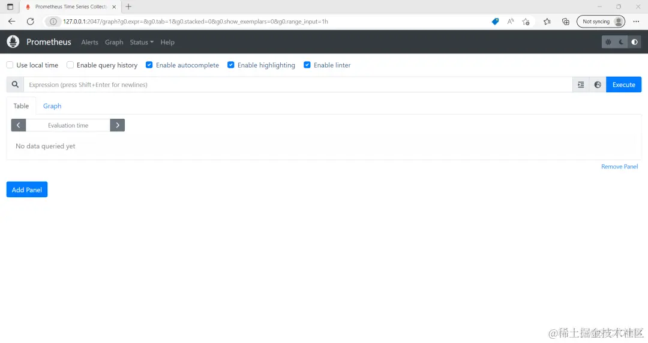Uncheck Enable autocomplete
Screen dimensions: 648x343
coord(149,65)
